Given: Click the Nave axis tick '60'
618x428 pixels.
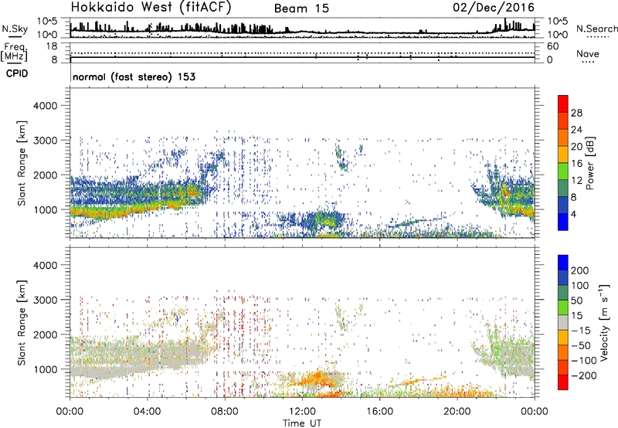Looking at the screenshot, I should (552, 46).
